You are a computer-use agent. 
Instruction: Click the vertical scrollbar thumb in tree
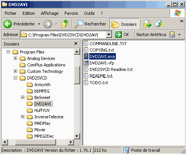point(77,75)
